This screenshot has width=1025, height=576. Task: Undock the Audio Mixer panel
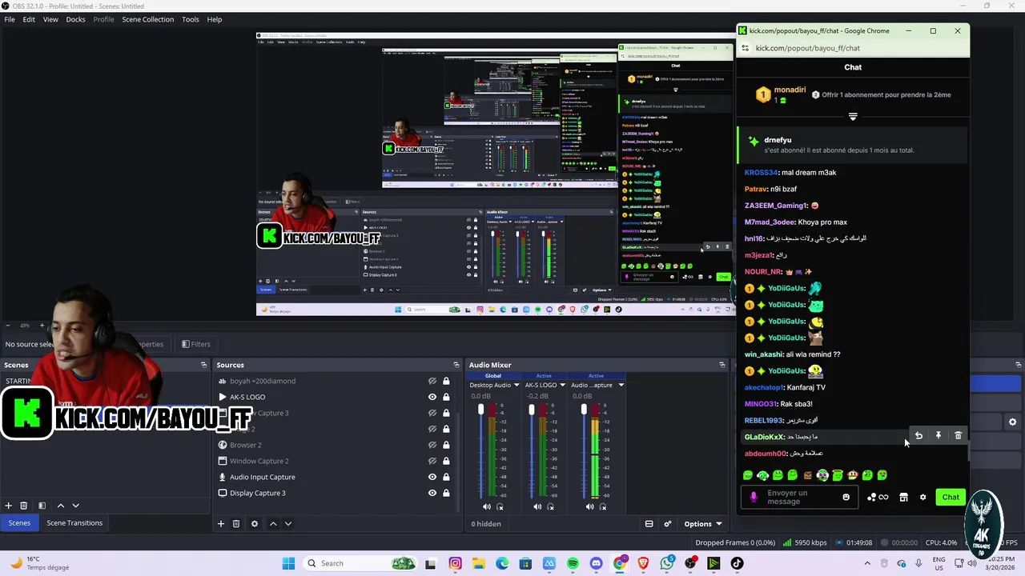point(722,365)
